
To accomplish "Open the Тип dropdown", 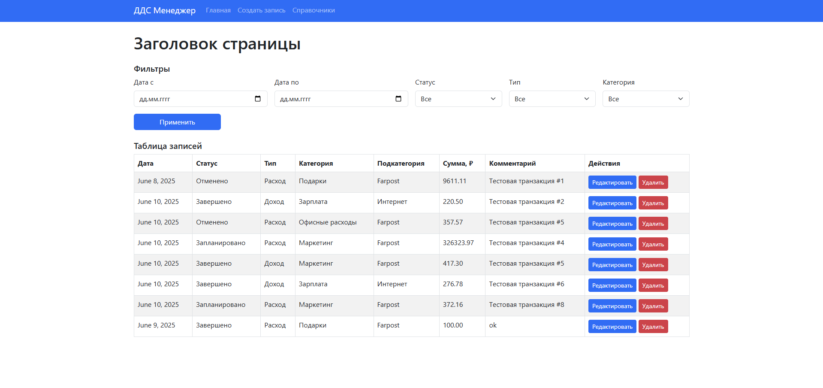I will tap(552, 99).
